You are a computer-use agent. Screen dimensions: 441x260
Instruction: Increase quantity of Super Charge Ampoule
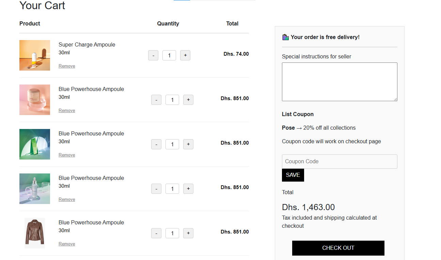[185, 55]
